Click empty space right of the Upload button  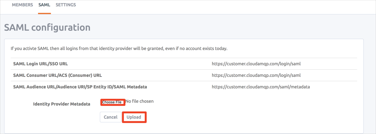(x=235, y=117)
